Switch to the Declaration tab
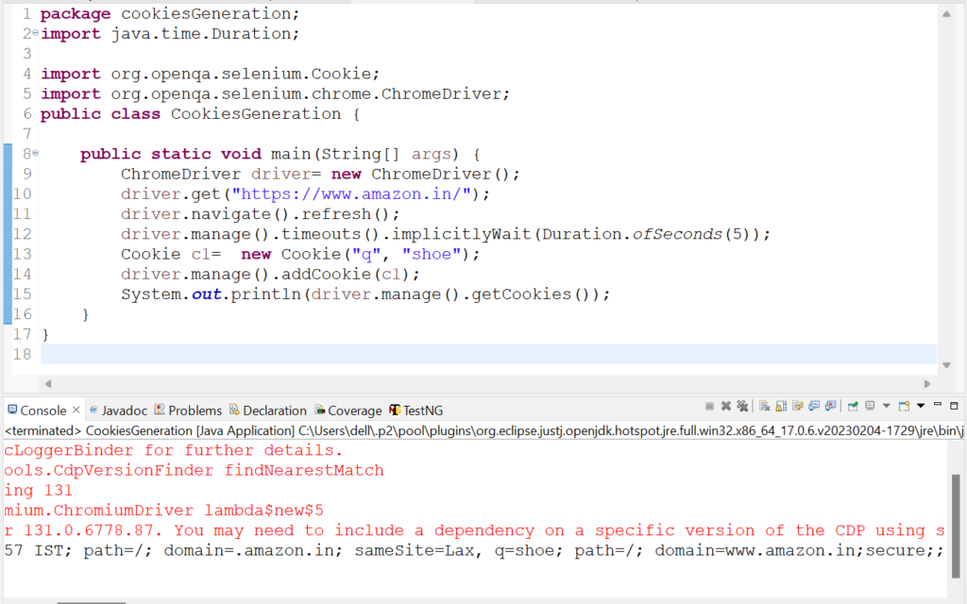The image size is (967, 604). 267,411
